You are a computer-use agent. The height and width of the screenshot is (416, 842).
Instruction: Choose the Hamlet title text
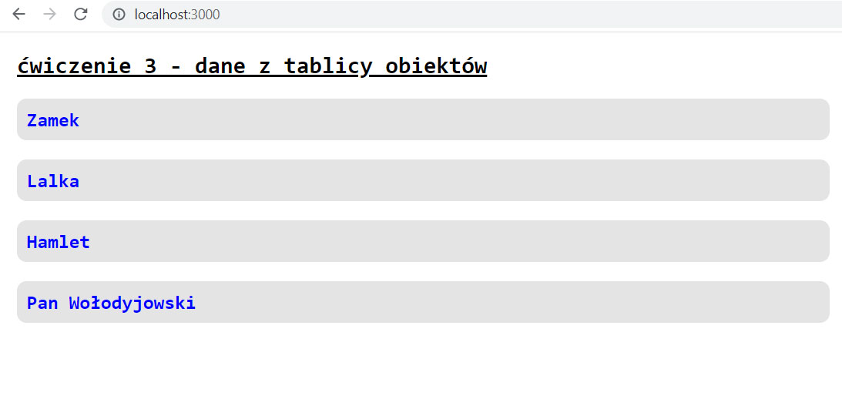tap(59, 242)
